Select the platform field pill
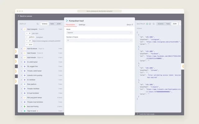Image resolution: width=199 pixels, height=124 pixels. click(x=30, y=37)
